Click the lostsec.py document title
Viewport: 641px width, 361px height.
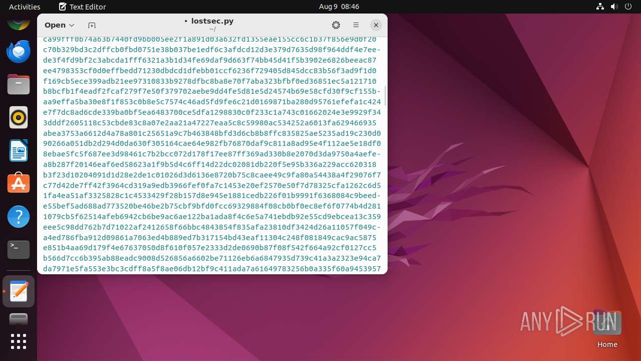pyautogui.click(x=212, y=21)
